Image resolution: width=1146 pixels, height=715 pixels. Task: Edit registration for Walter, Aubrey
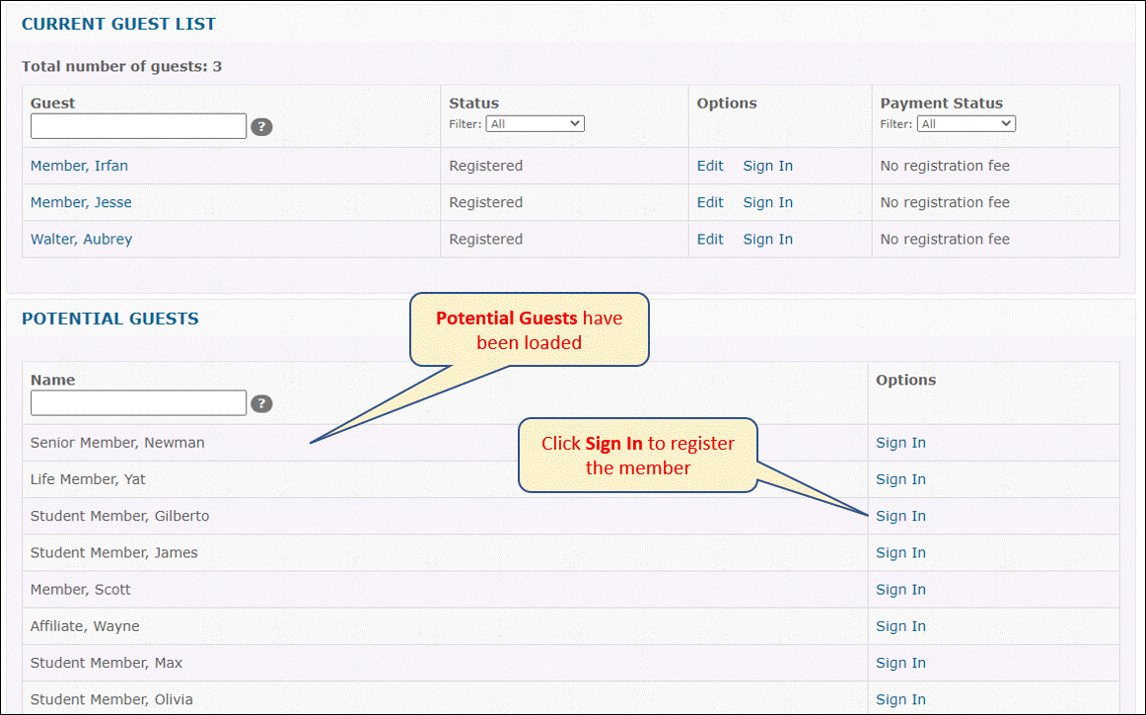(x=710, y=239)
